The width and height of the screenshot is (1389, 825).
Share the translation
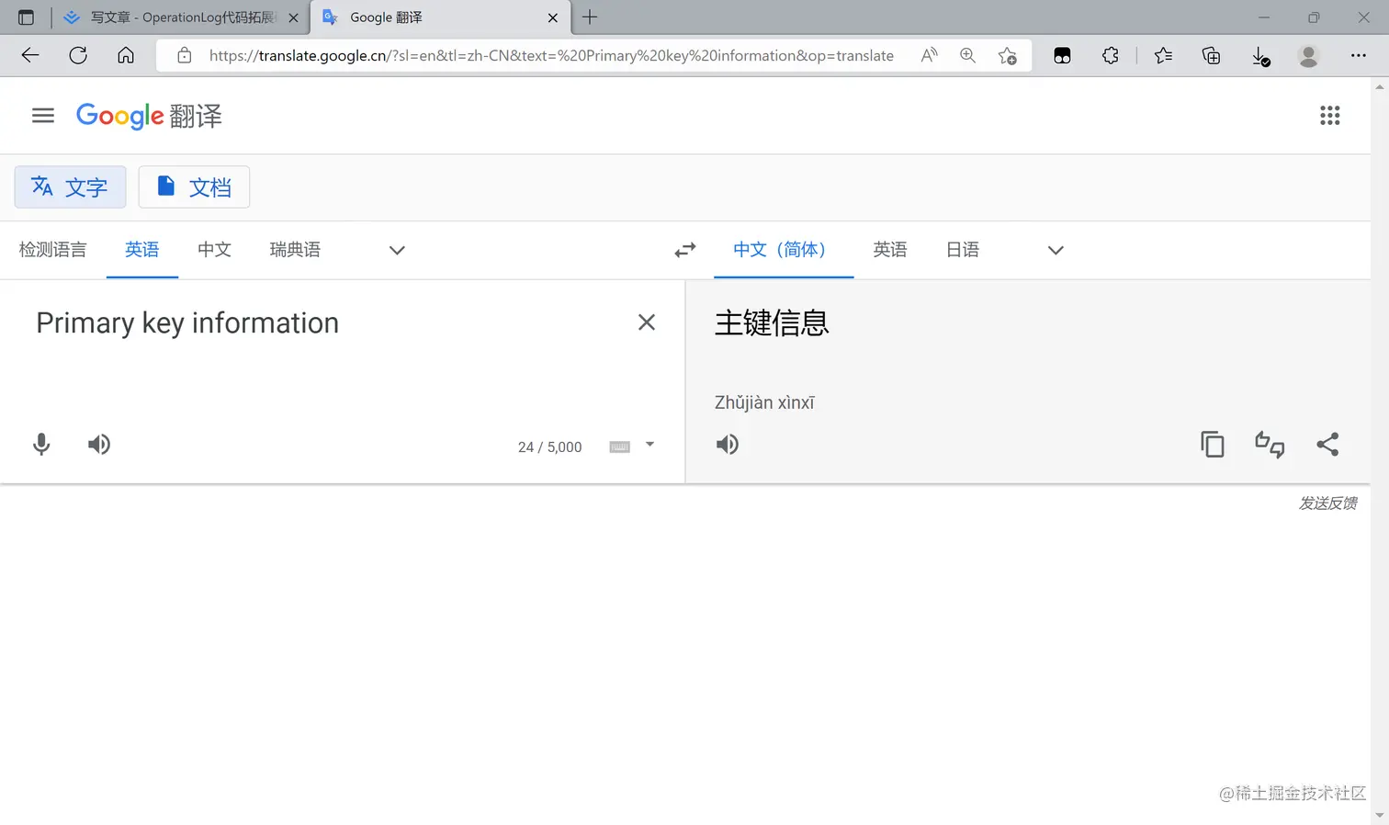point(1327,445)
